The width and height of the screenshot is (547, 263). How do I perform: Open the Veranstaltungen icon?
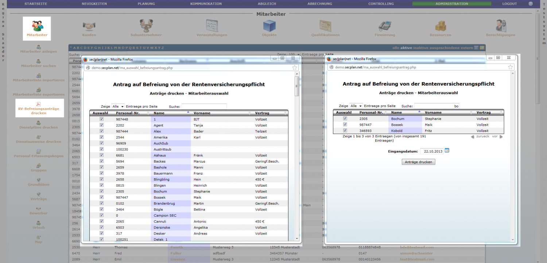[212, 26]
